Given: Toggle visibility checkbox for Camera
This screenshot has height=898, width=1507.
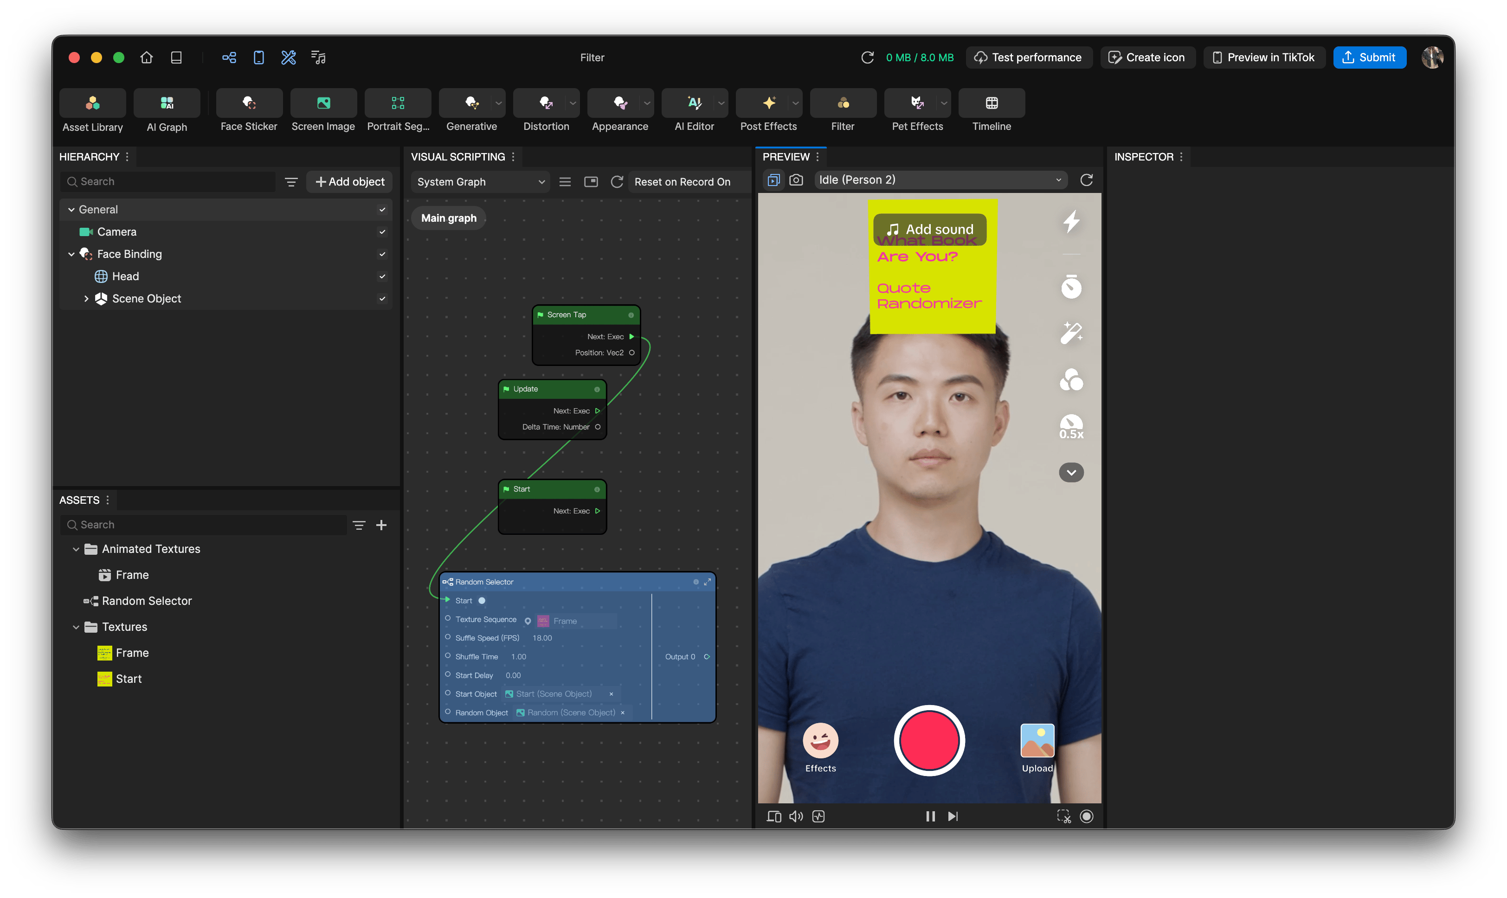Looking at the screenshot, I should tap(382, 232).
